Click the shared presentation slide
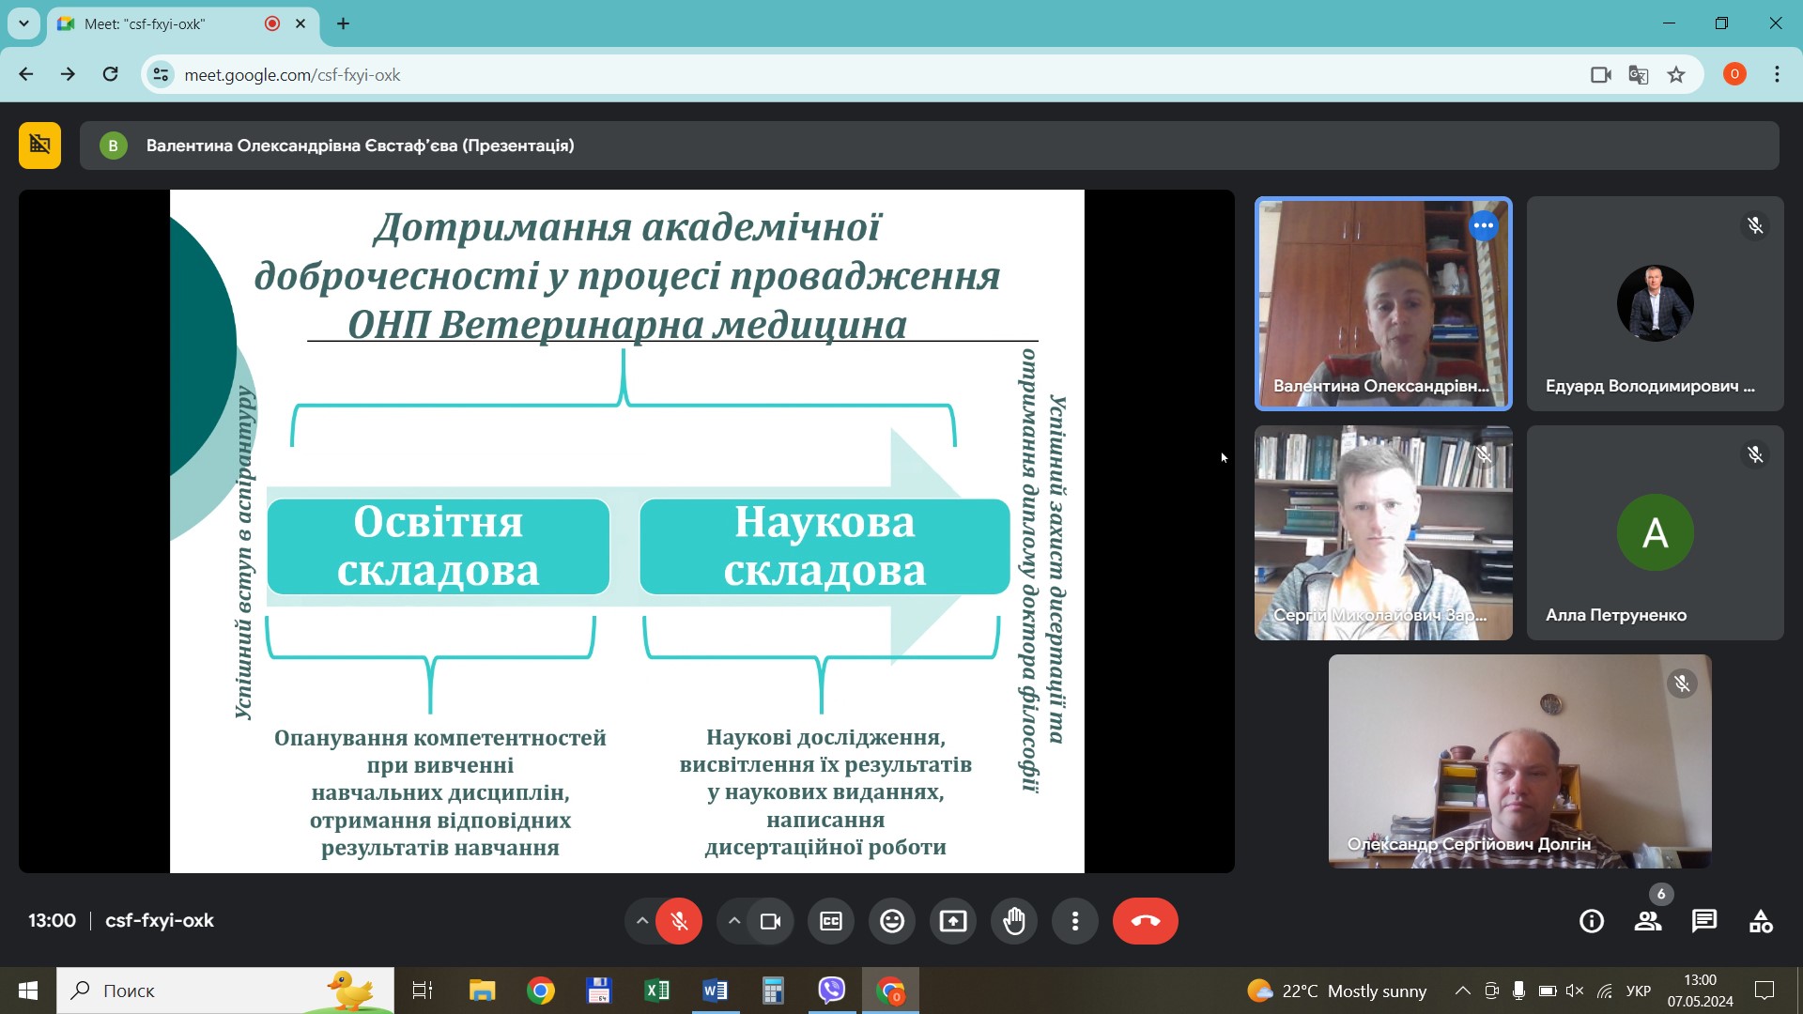 click(x=626, y=531)
